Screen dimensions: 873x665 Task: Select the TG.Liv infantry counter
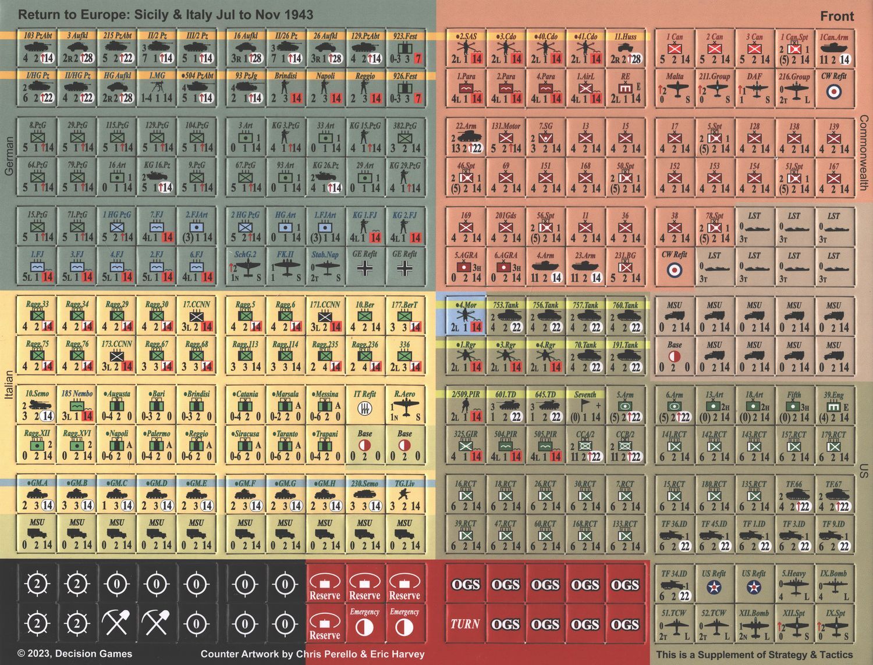coord(404,495)
